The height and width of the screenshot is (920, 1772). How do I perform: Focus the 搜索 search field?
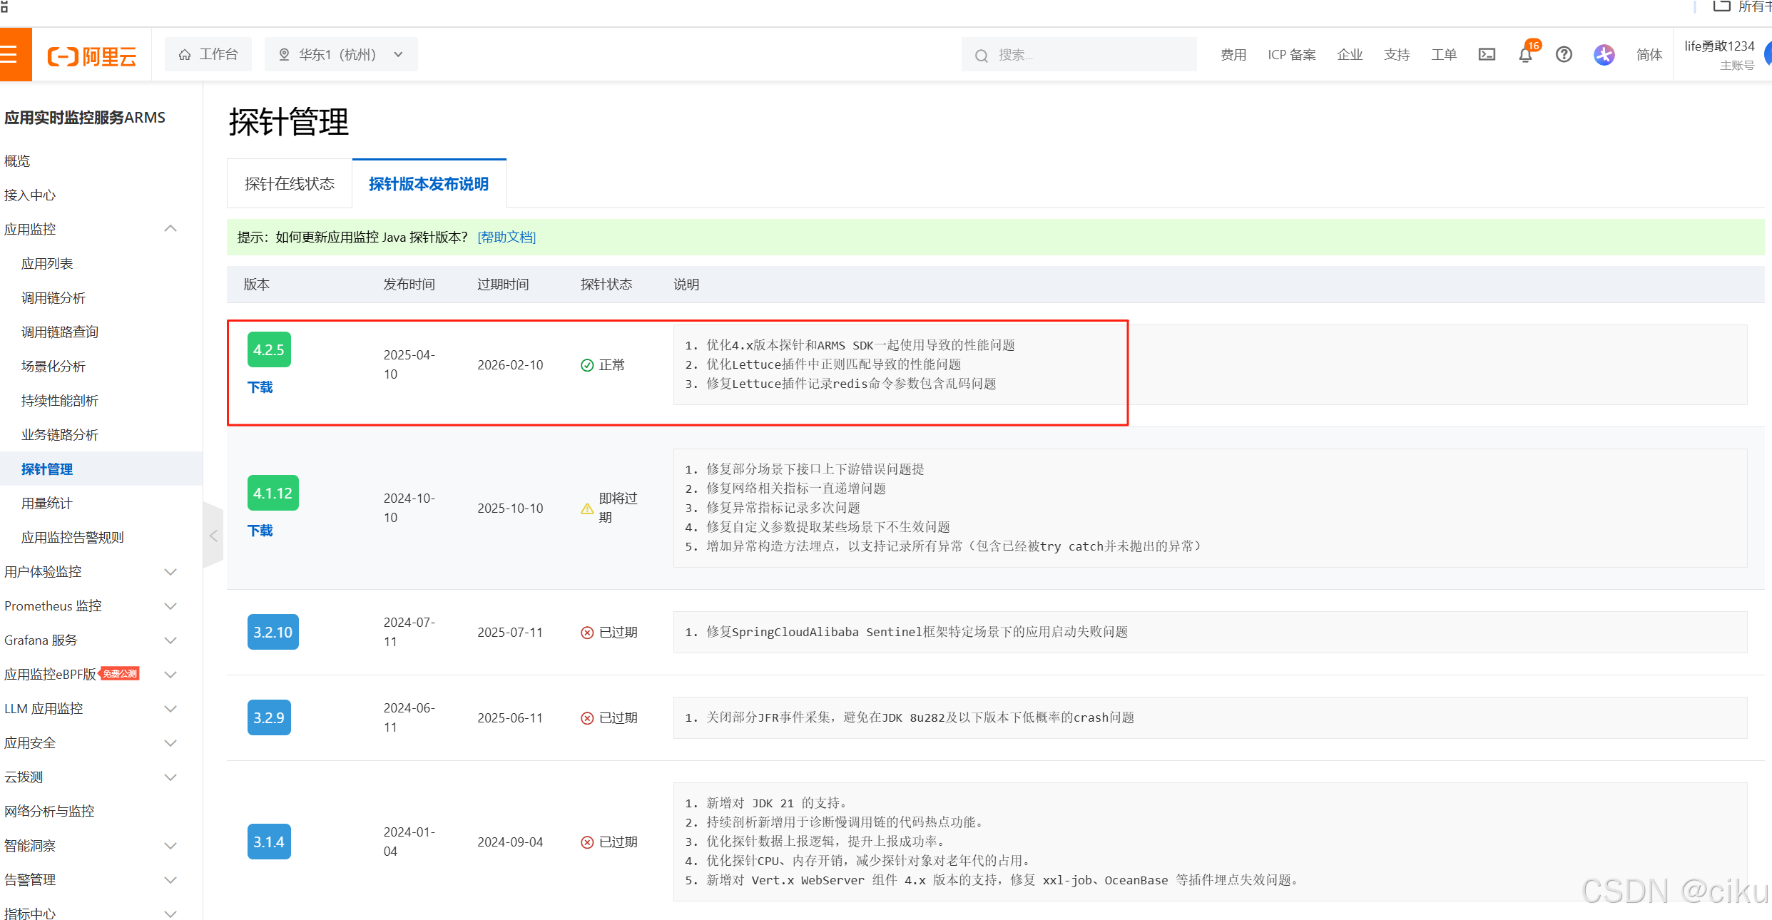click(1079, 55)
